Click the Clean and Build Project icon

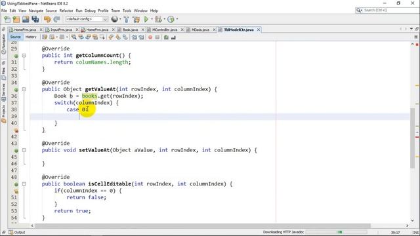point(136,19)
